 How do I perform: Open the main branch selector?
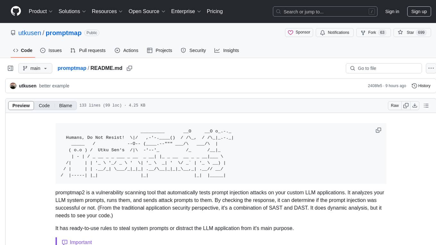[35, 68]
